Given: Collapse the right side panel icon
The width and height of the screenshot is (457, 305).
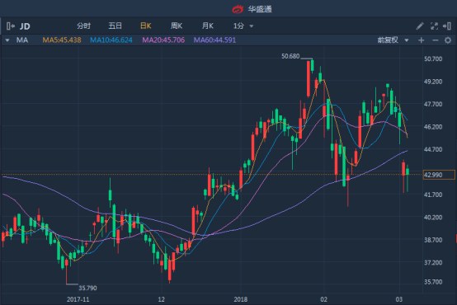Looking at the screenshot, I should tap(447, 26).
